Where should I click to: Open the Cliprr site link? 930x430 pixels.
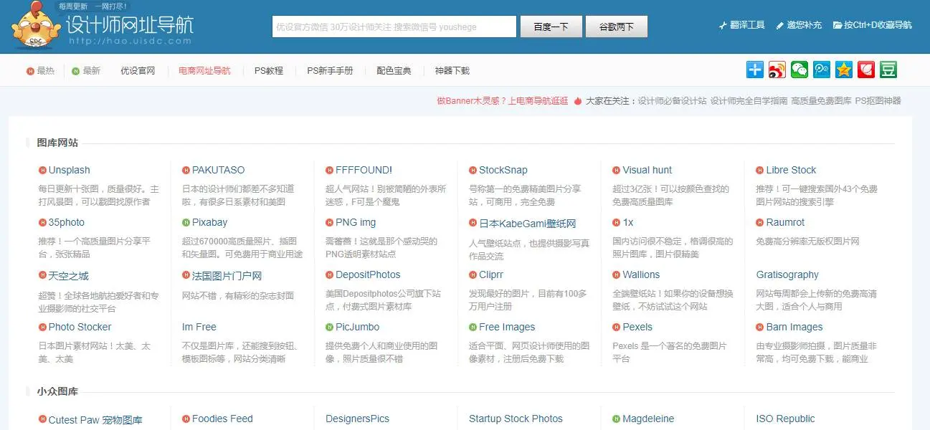click(x=490, y=274)
